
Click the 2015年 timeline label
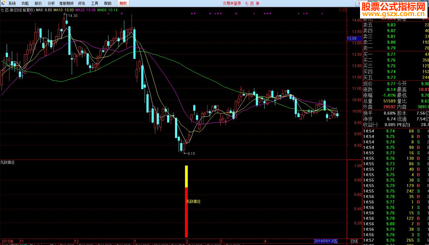coord(7,241)
